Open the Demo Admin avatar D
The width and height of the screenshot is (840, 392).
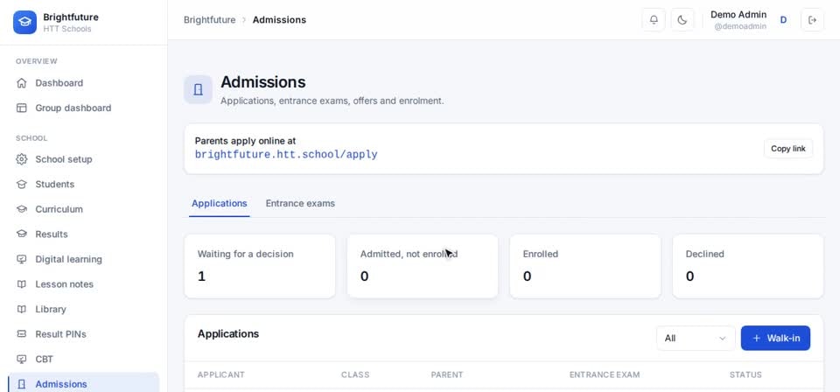pyautogui.click(x=783, y=20)
